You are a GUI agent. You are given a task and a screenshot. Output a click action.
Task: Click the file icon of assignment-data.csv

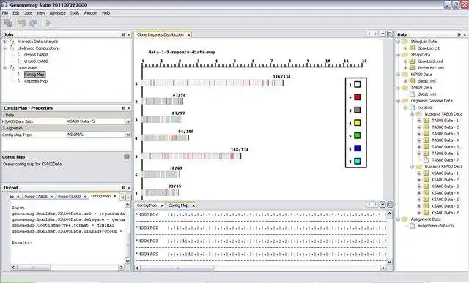[x=412, y=226]
